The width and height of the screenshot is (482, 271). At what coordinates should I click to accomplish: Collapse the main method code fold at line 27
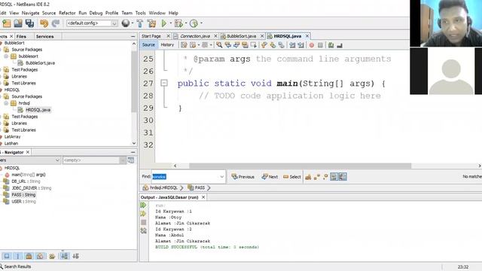(164, 83)
